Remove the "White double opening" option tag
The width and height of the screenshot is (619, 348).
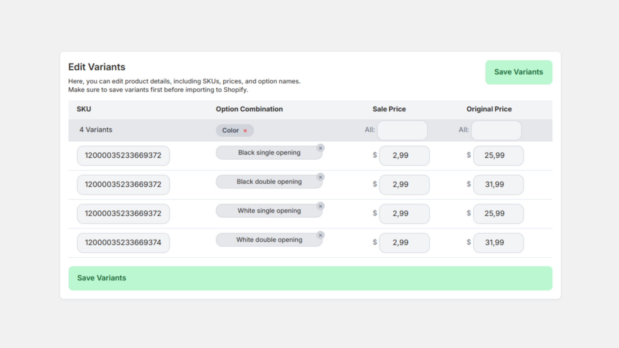[320, 235]
